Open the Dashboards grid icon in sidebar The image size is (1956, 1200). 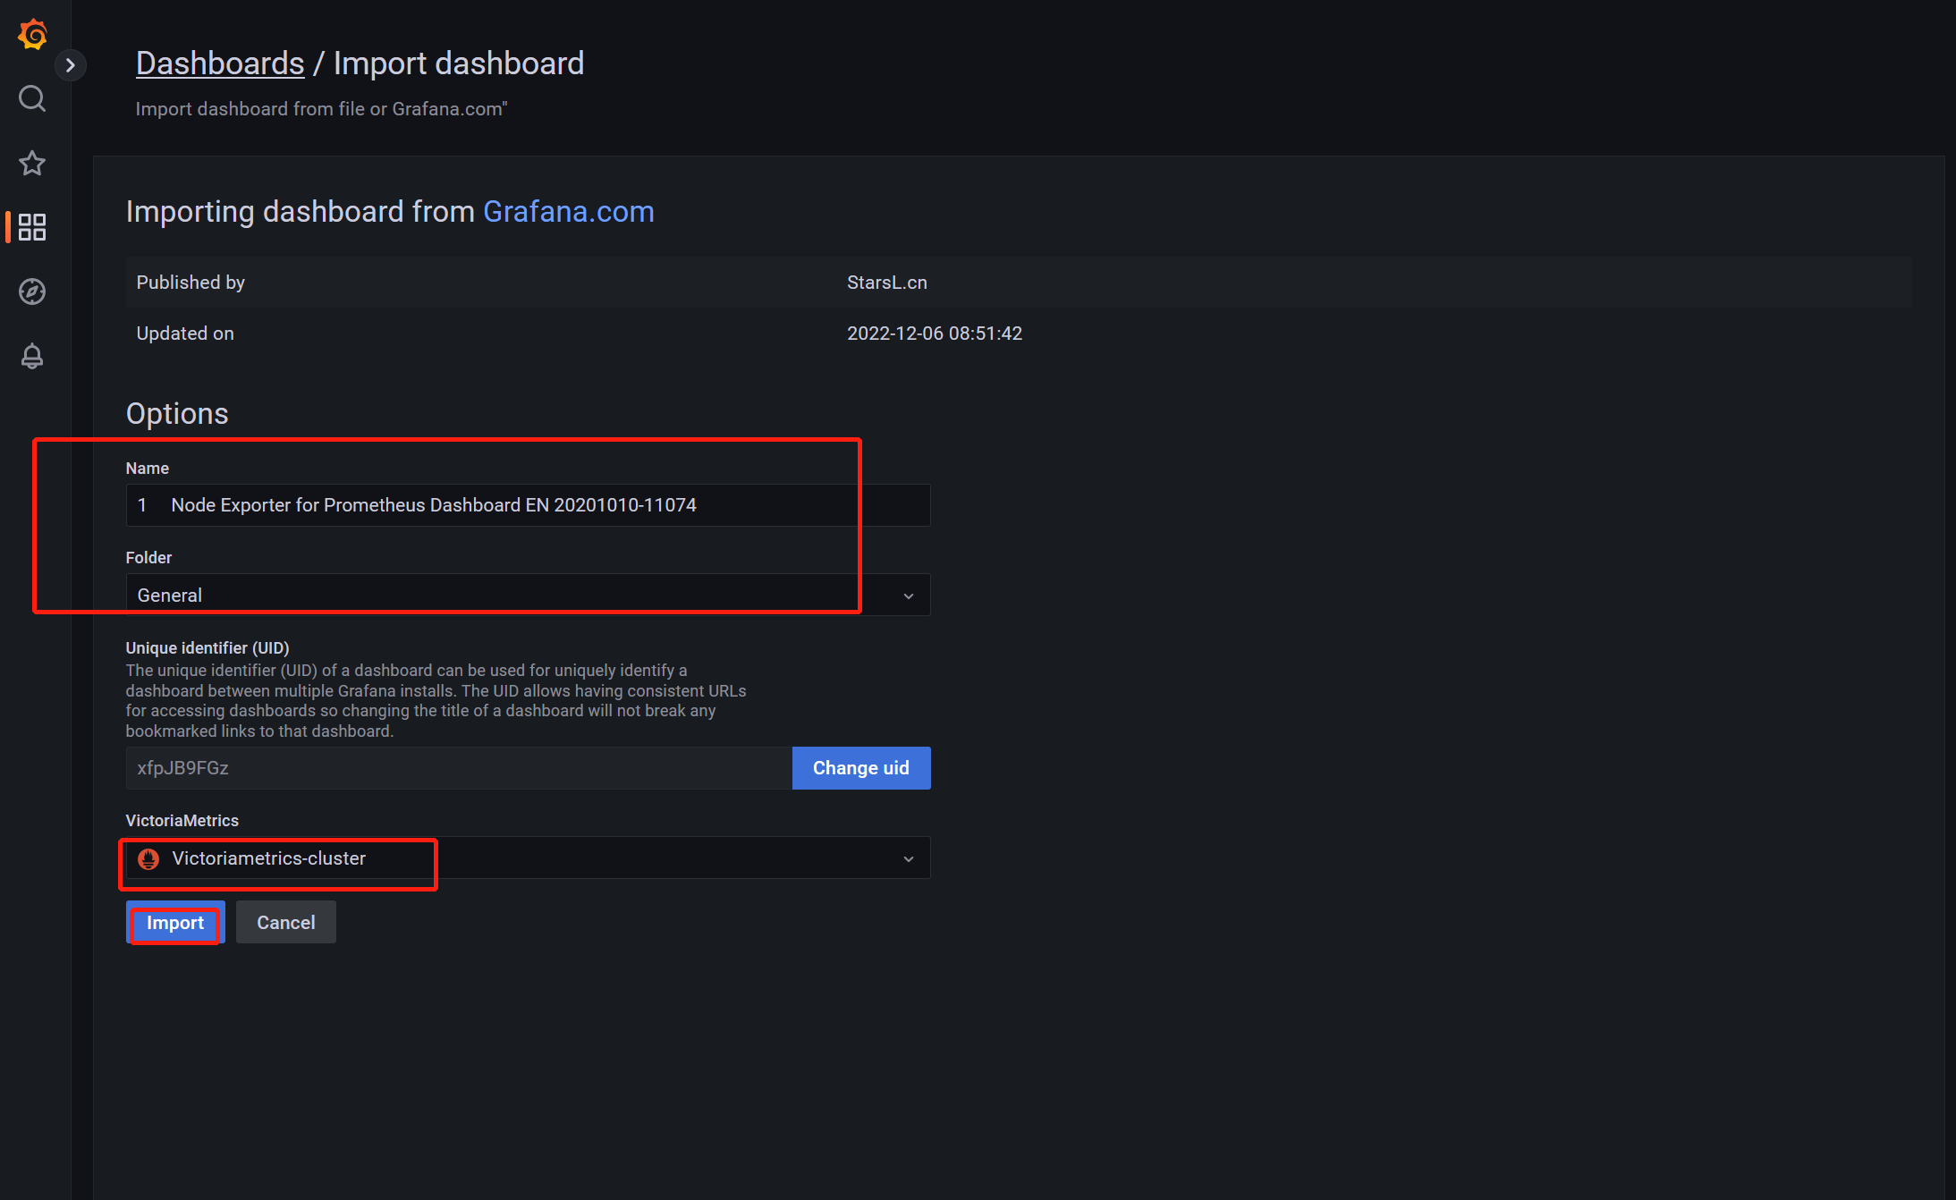pos(32,227)
